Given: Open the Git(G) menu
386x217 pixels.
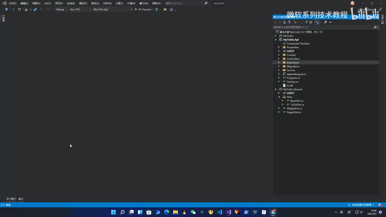Looking at the screenshot, I should click(x=48, y=3).
